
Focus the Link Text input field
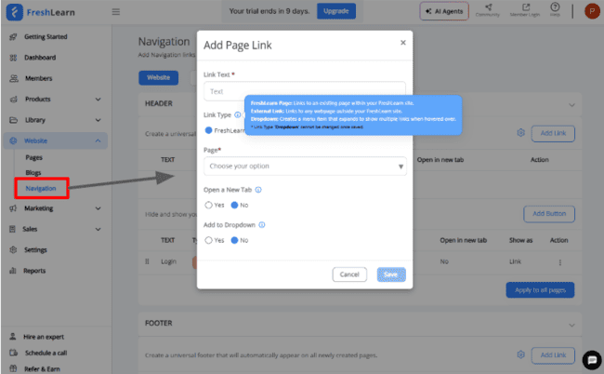click(x=305, y=91)
